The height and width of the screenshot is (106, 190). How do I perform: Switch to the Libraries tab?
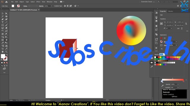pos(170,11)
